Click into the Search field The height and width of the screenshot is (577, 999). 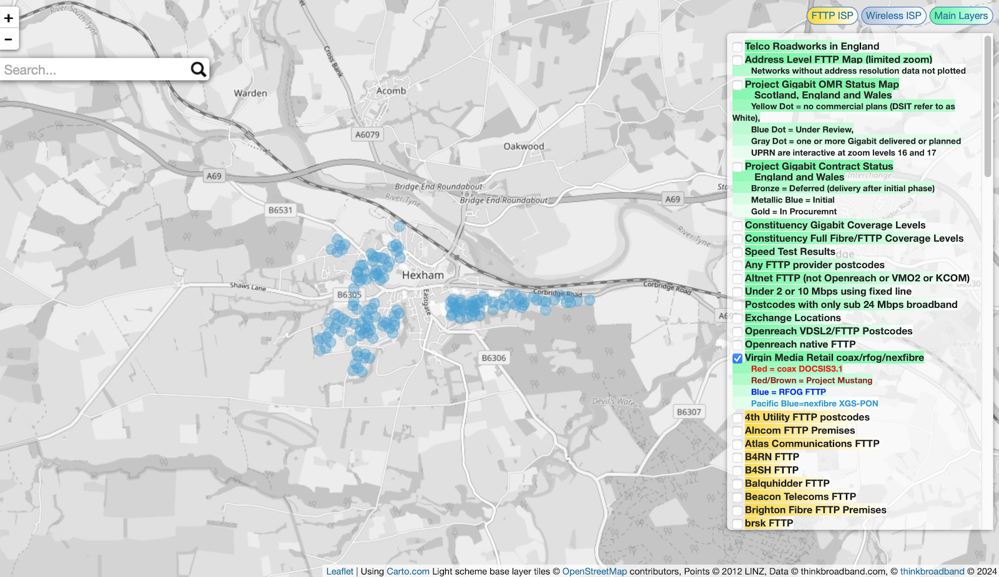pyautogui.click(x=94, y=69)
